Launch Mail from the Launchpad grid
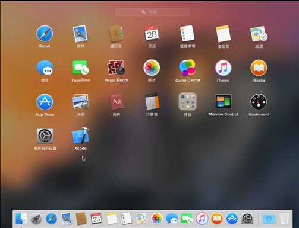Viewport: 299px width, 228px height. point(80,34)
